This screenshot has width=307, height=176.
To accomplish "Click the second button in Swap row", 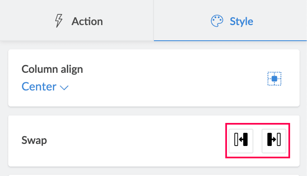I will (x=274, y=140).
